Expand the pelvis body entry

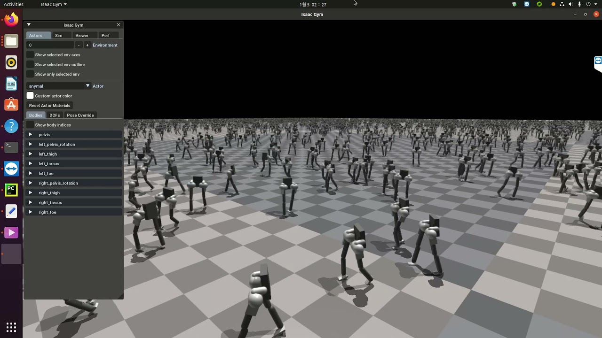coord(74,135)
